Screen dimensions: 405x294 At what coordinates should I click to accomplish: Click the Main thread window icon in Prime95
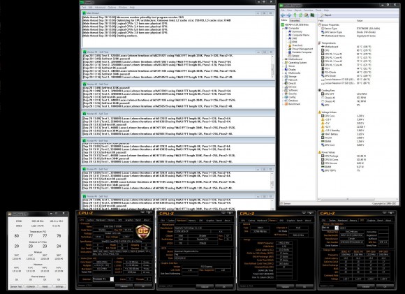click(84, 13)
